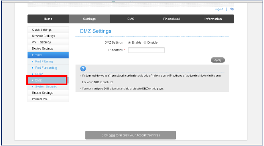
Task: Apply the DMZ settings
Action: [218, 60]
